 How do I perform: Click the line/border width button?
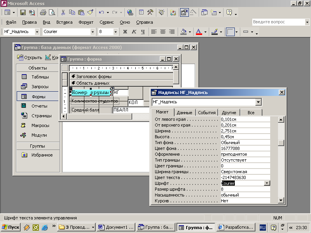pos(230,32)
